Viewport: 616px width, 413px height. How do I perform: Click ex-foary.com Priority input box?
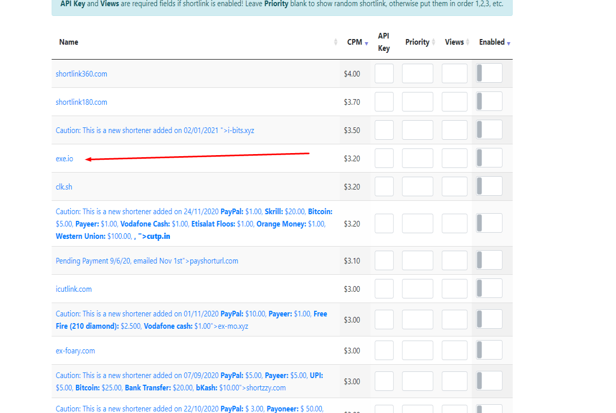pos(417,350)
